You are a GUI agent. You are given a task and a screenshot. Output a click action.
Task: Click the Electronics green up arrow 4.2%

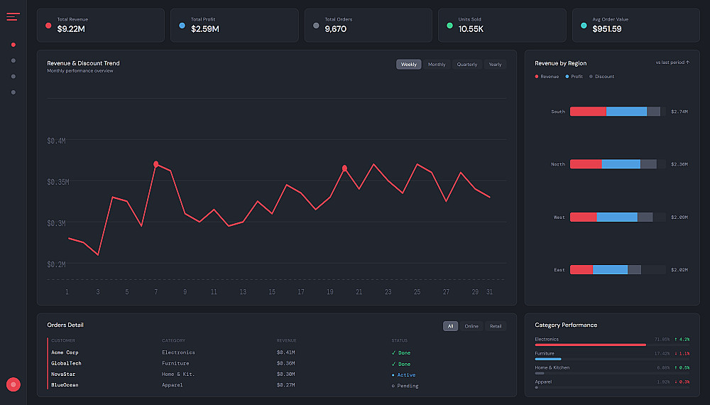682,340
